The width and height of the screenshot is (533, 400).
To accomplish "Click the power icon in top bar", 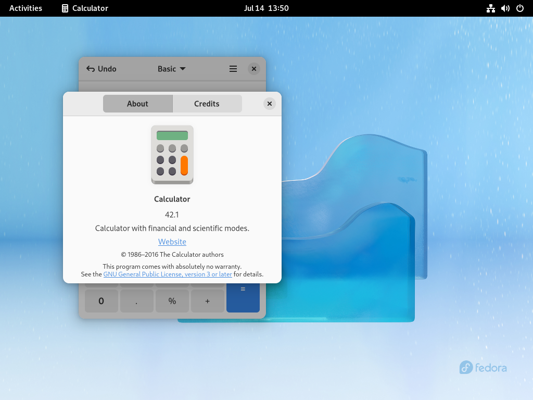I will 520,8.
